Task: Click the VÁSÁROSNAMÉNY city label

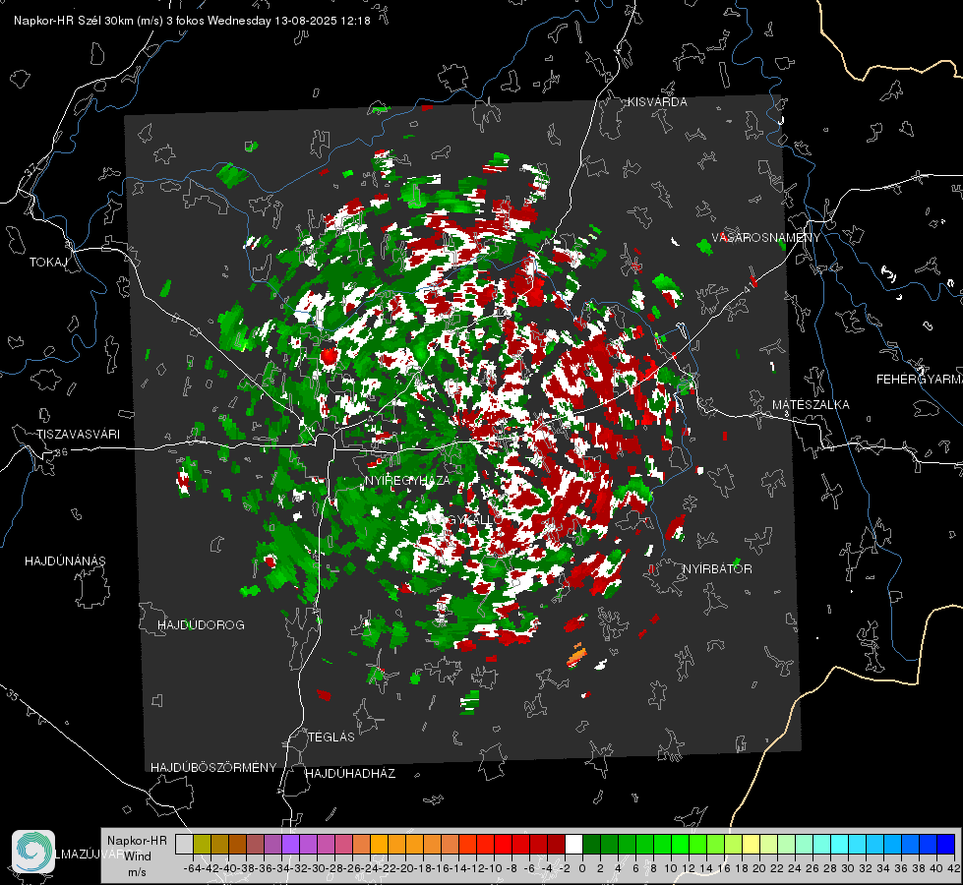Action: 766,238
